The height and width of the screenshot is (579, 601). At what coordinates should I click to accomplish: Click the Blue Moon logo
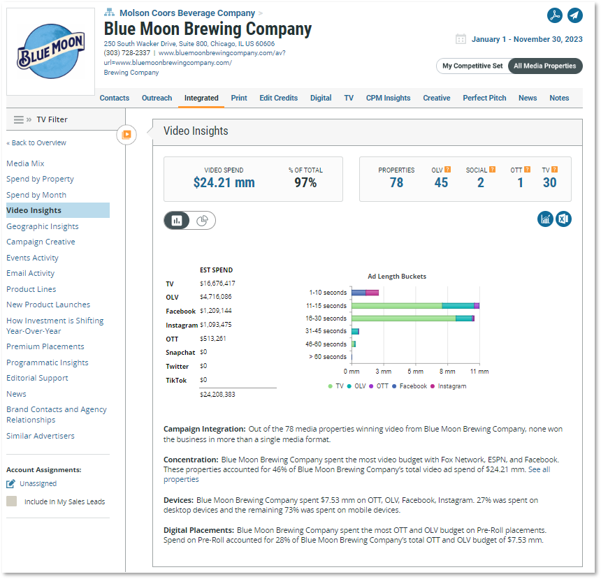pos(50,52)
